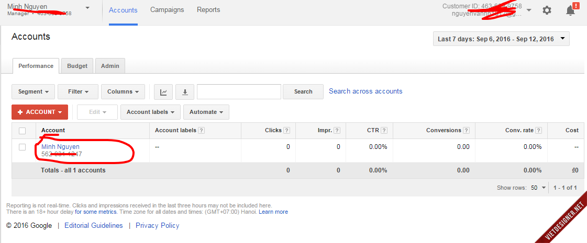The image size is (587, 243).
Task: Open the Learn more link
Action: click(273, 212)
